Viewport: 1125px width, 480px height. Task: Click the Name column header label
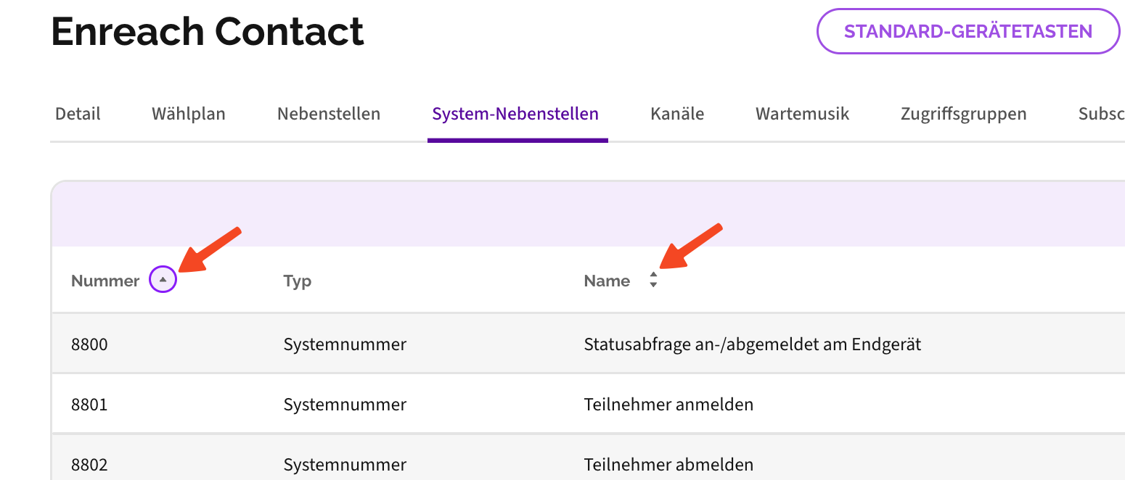pos(607,281)
